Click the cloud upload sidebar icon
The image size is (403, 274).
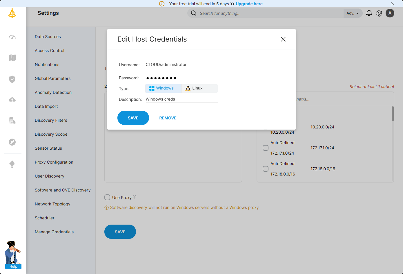(12, 100)
